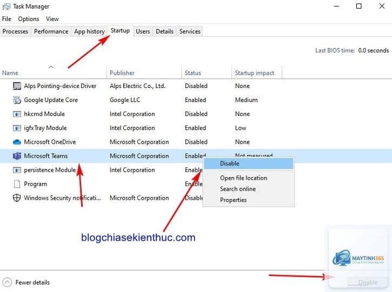Select the Alps Pointing-device Driver name
This screenshot has height=292, width=392.
(60, 86)
